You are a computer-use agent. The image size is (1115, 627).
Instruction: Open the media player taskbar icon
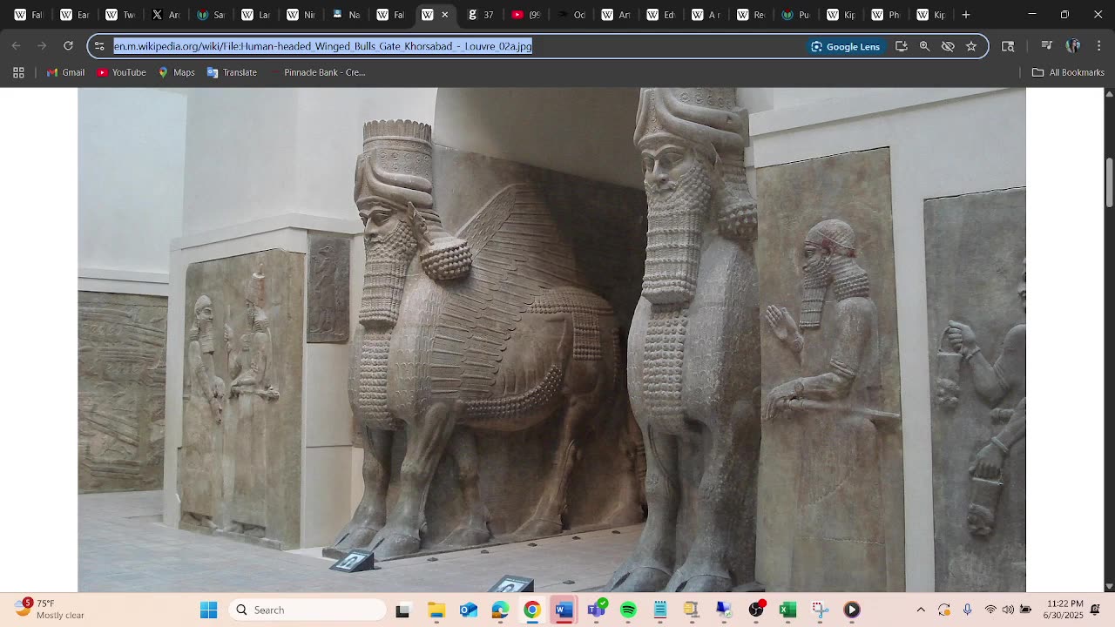coord(852,610)
